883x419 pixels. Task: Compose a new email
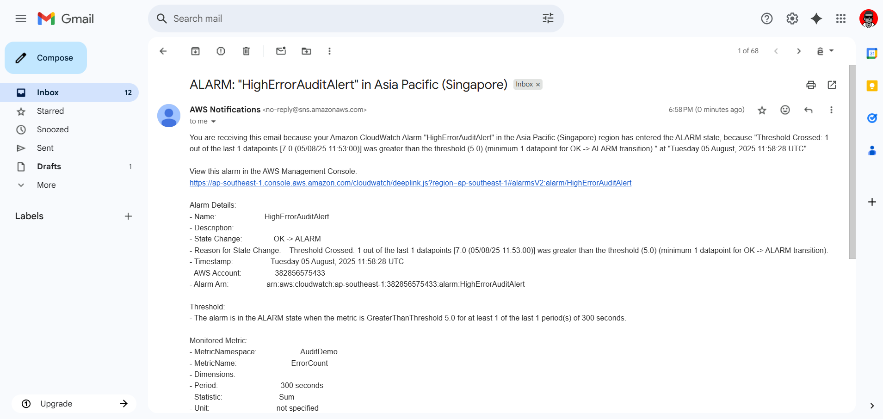click(x=46, y=58)
